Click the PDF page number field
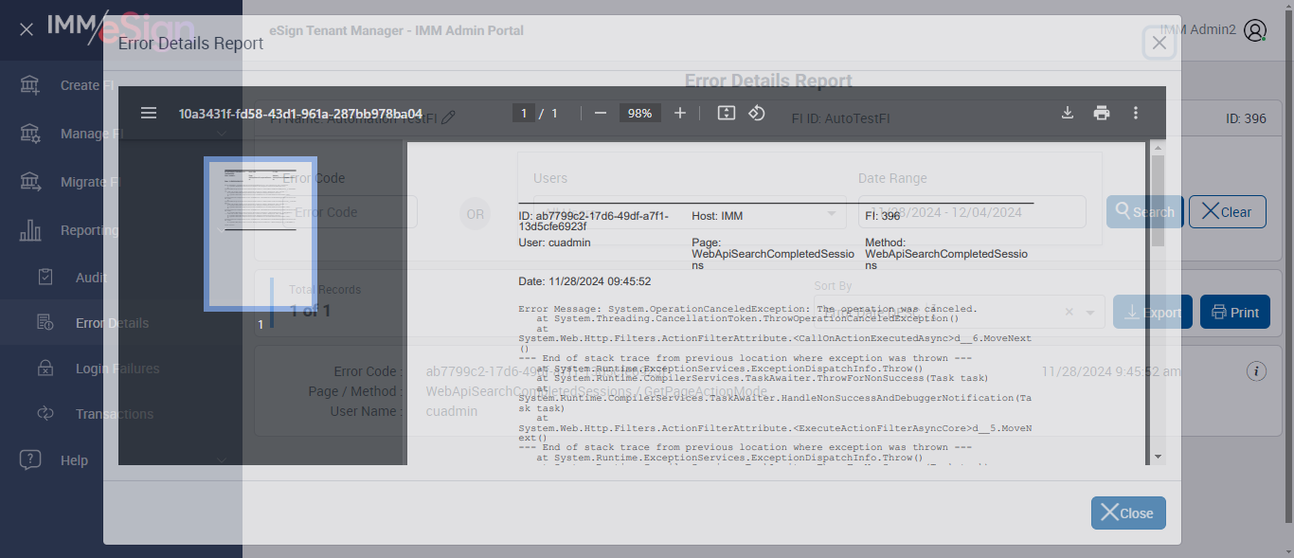The width and height of the screenshot is (1294, 558). pos(523,113)
